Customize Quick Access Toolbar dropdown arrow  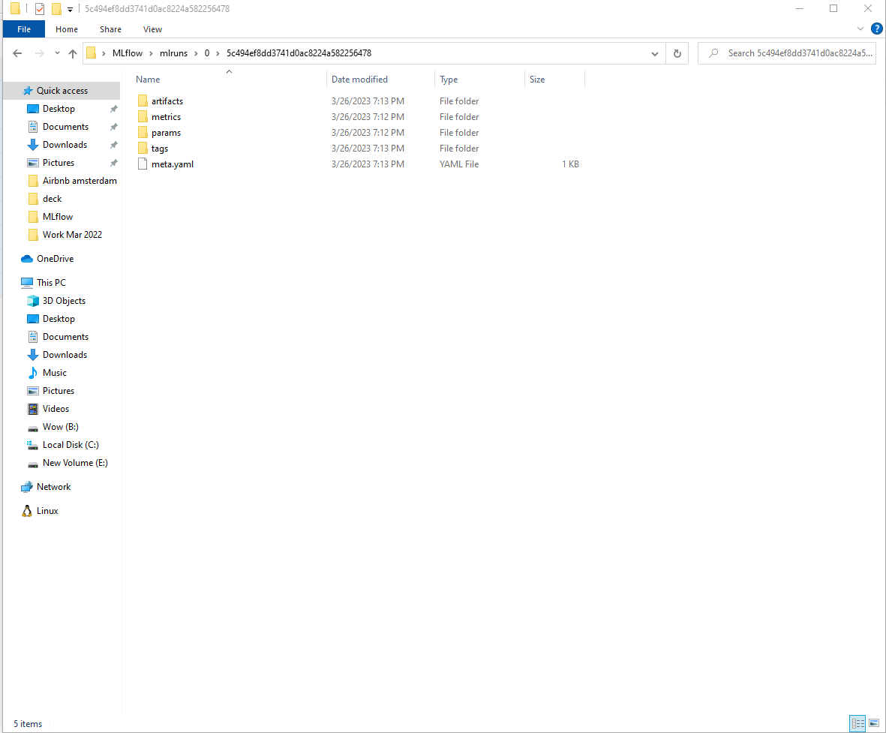coord(70,9)
